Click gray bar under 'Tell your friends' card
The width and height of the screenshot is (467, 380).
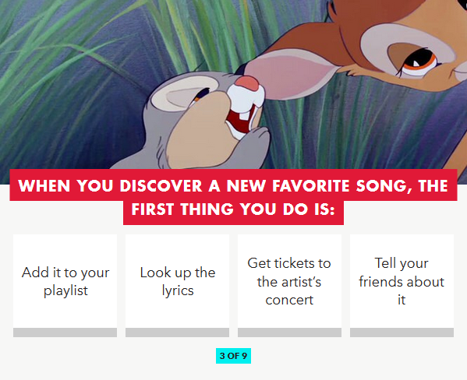402,332
